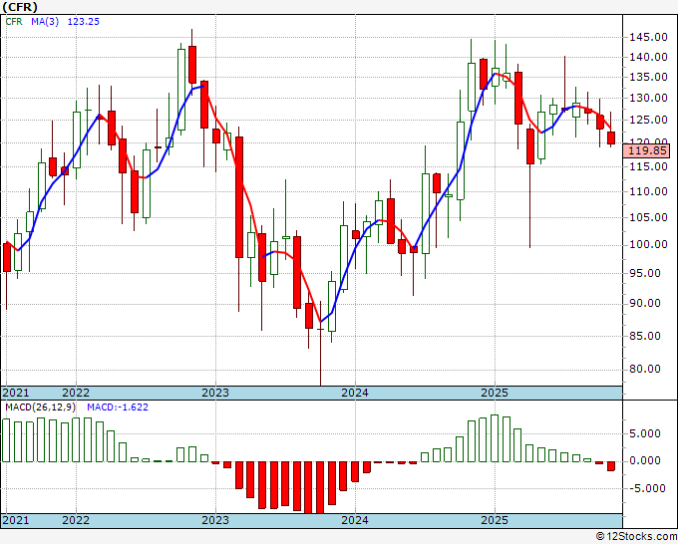Screen dimensions: 678x544
Task: Click the 100.00 price axis label
Action: click(647, 244)
